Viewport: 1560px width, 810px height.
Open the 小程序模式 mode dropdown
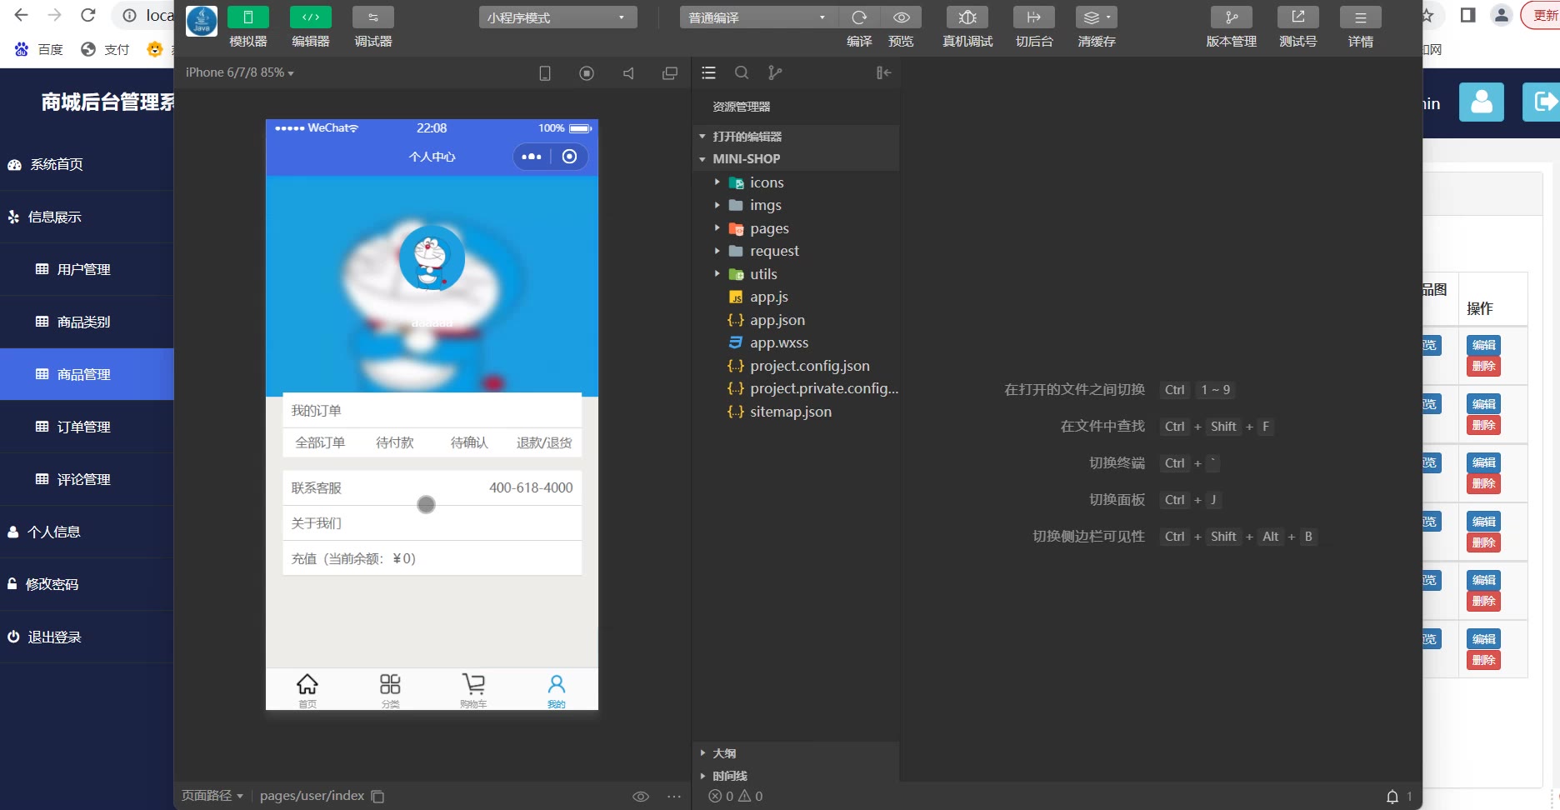point(557,17)
